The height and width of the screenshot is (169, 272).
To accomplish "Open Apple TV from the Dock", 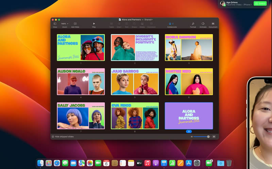I will coord(139,163).
